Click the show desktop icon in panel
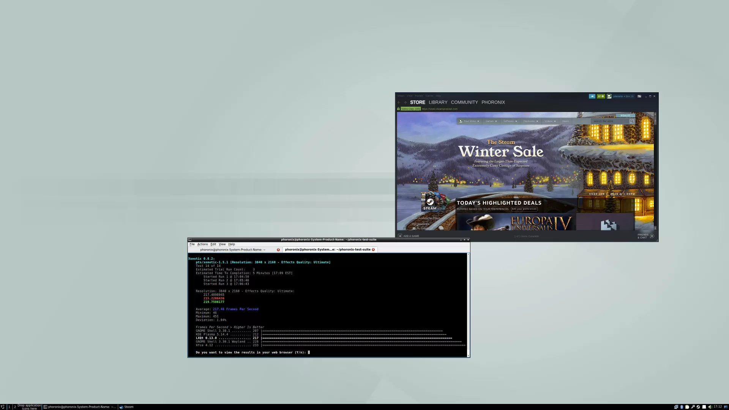729x410 pixels. 726,407
